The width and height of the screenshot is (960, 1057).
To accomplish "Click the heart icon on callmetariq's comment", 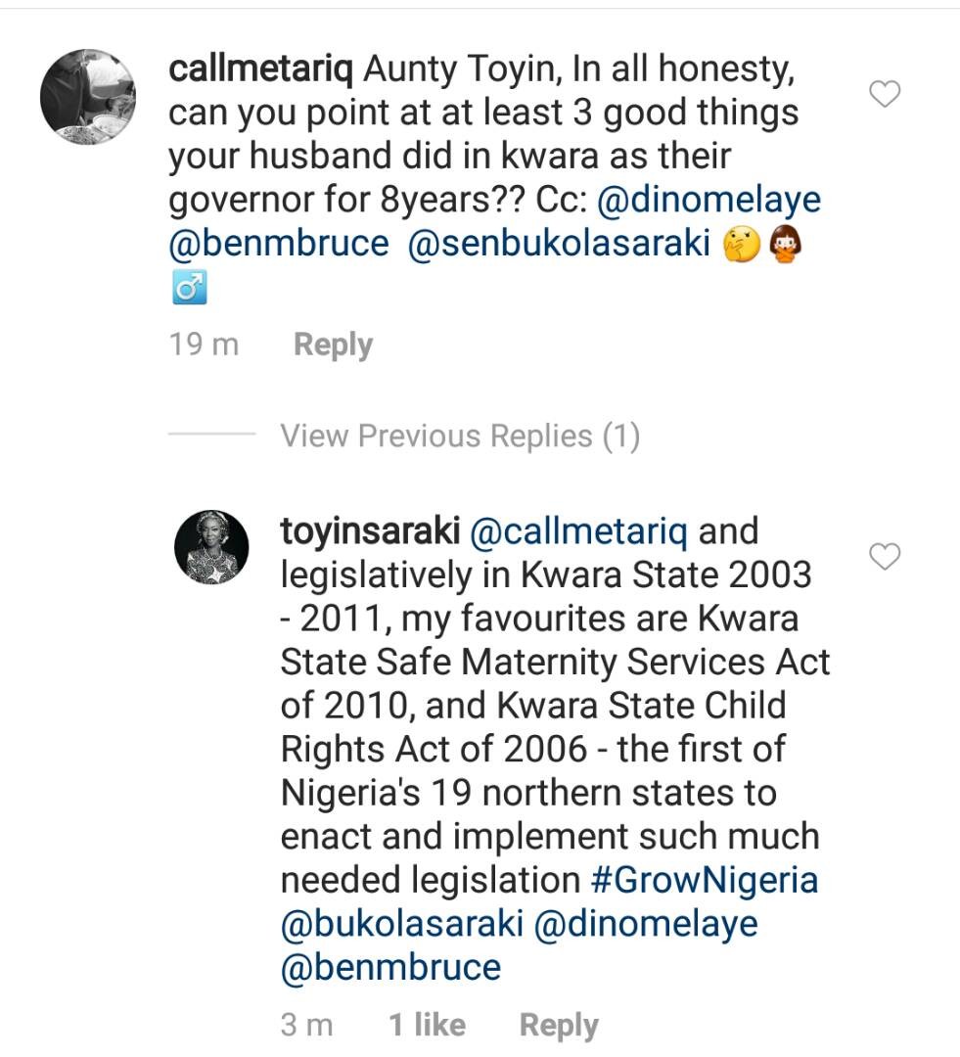I will 886,93.
